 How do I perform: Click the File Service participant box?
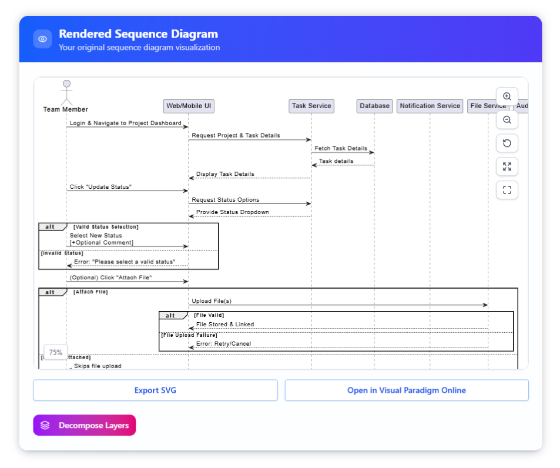click(x=487, y=106)
